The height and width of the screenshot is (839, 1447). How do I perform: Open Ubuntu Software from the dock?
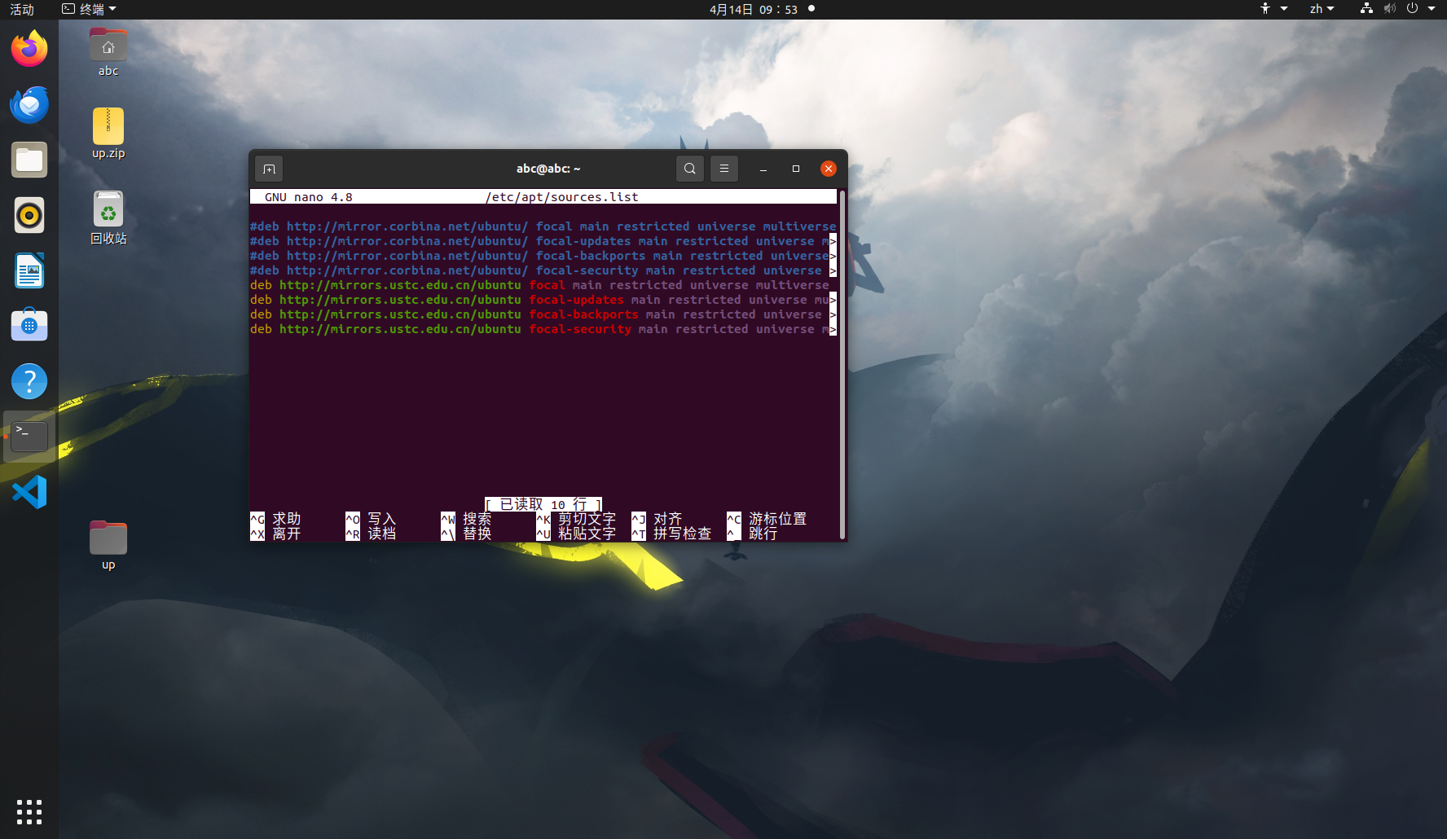[x=29, y=324]
